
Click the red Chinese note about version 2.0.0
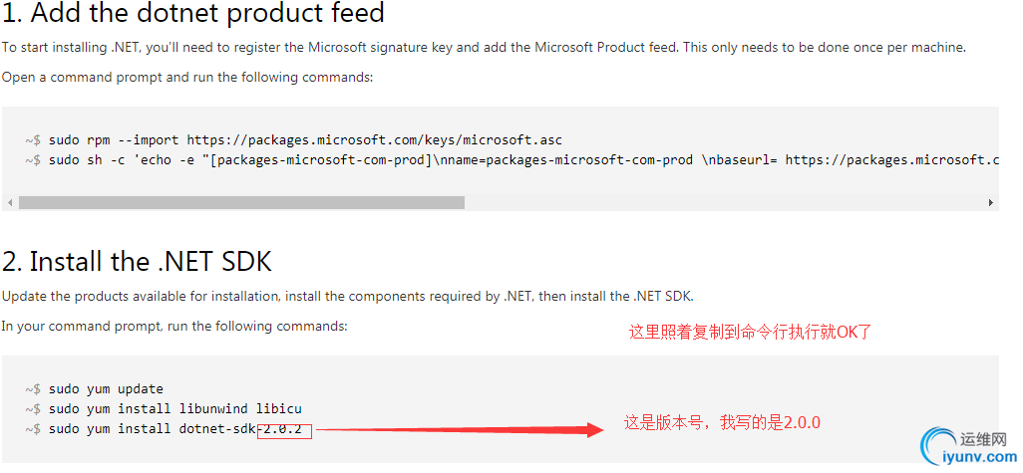pyautogui.click(x=722, y=423)
